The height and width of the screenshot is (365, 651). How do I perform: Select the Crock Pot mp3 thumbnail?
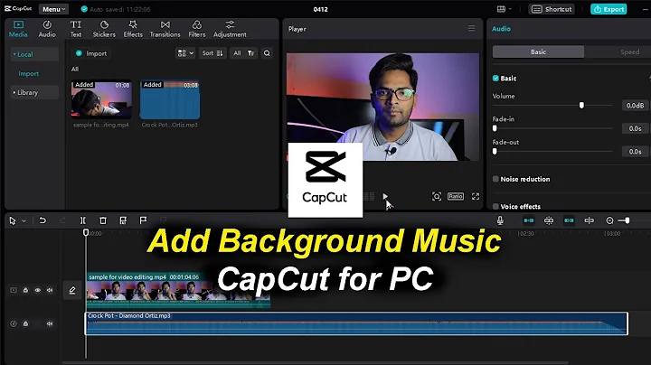click(170, 99)
